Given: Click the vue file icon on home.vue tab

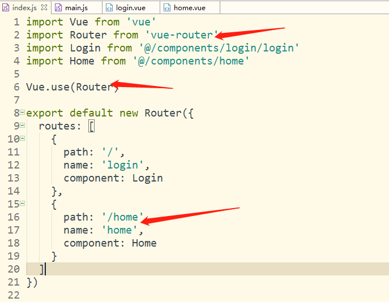Looking at the screenshot, I should point(167,8).
